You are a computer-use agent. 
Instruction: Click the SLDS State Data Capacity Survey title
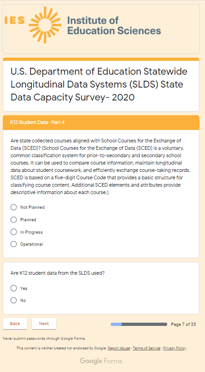tap(99, 84)
